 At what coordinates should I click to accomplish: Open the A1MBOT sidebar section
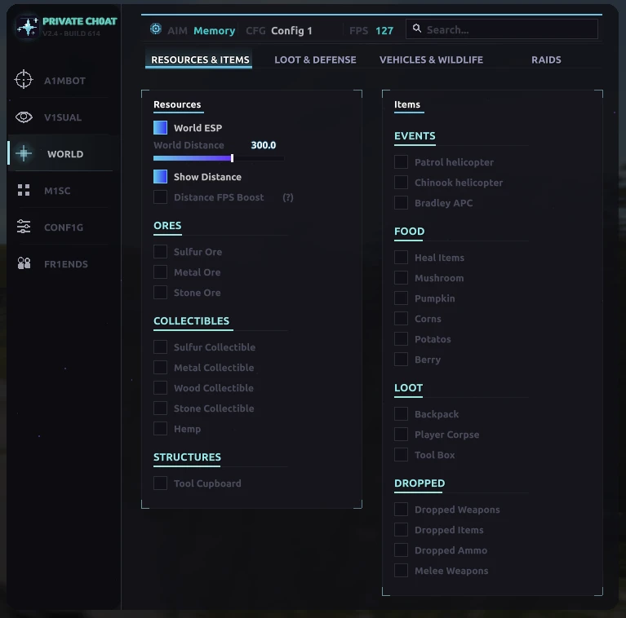coord(64,80)
